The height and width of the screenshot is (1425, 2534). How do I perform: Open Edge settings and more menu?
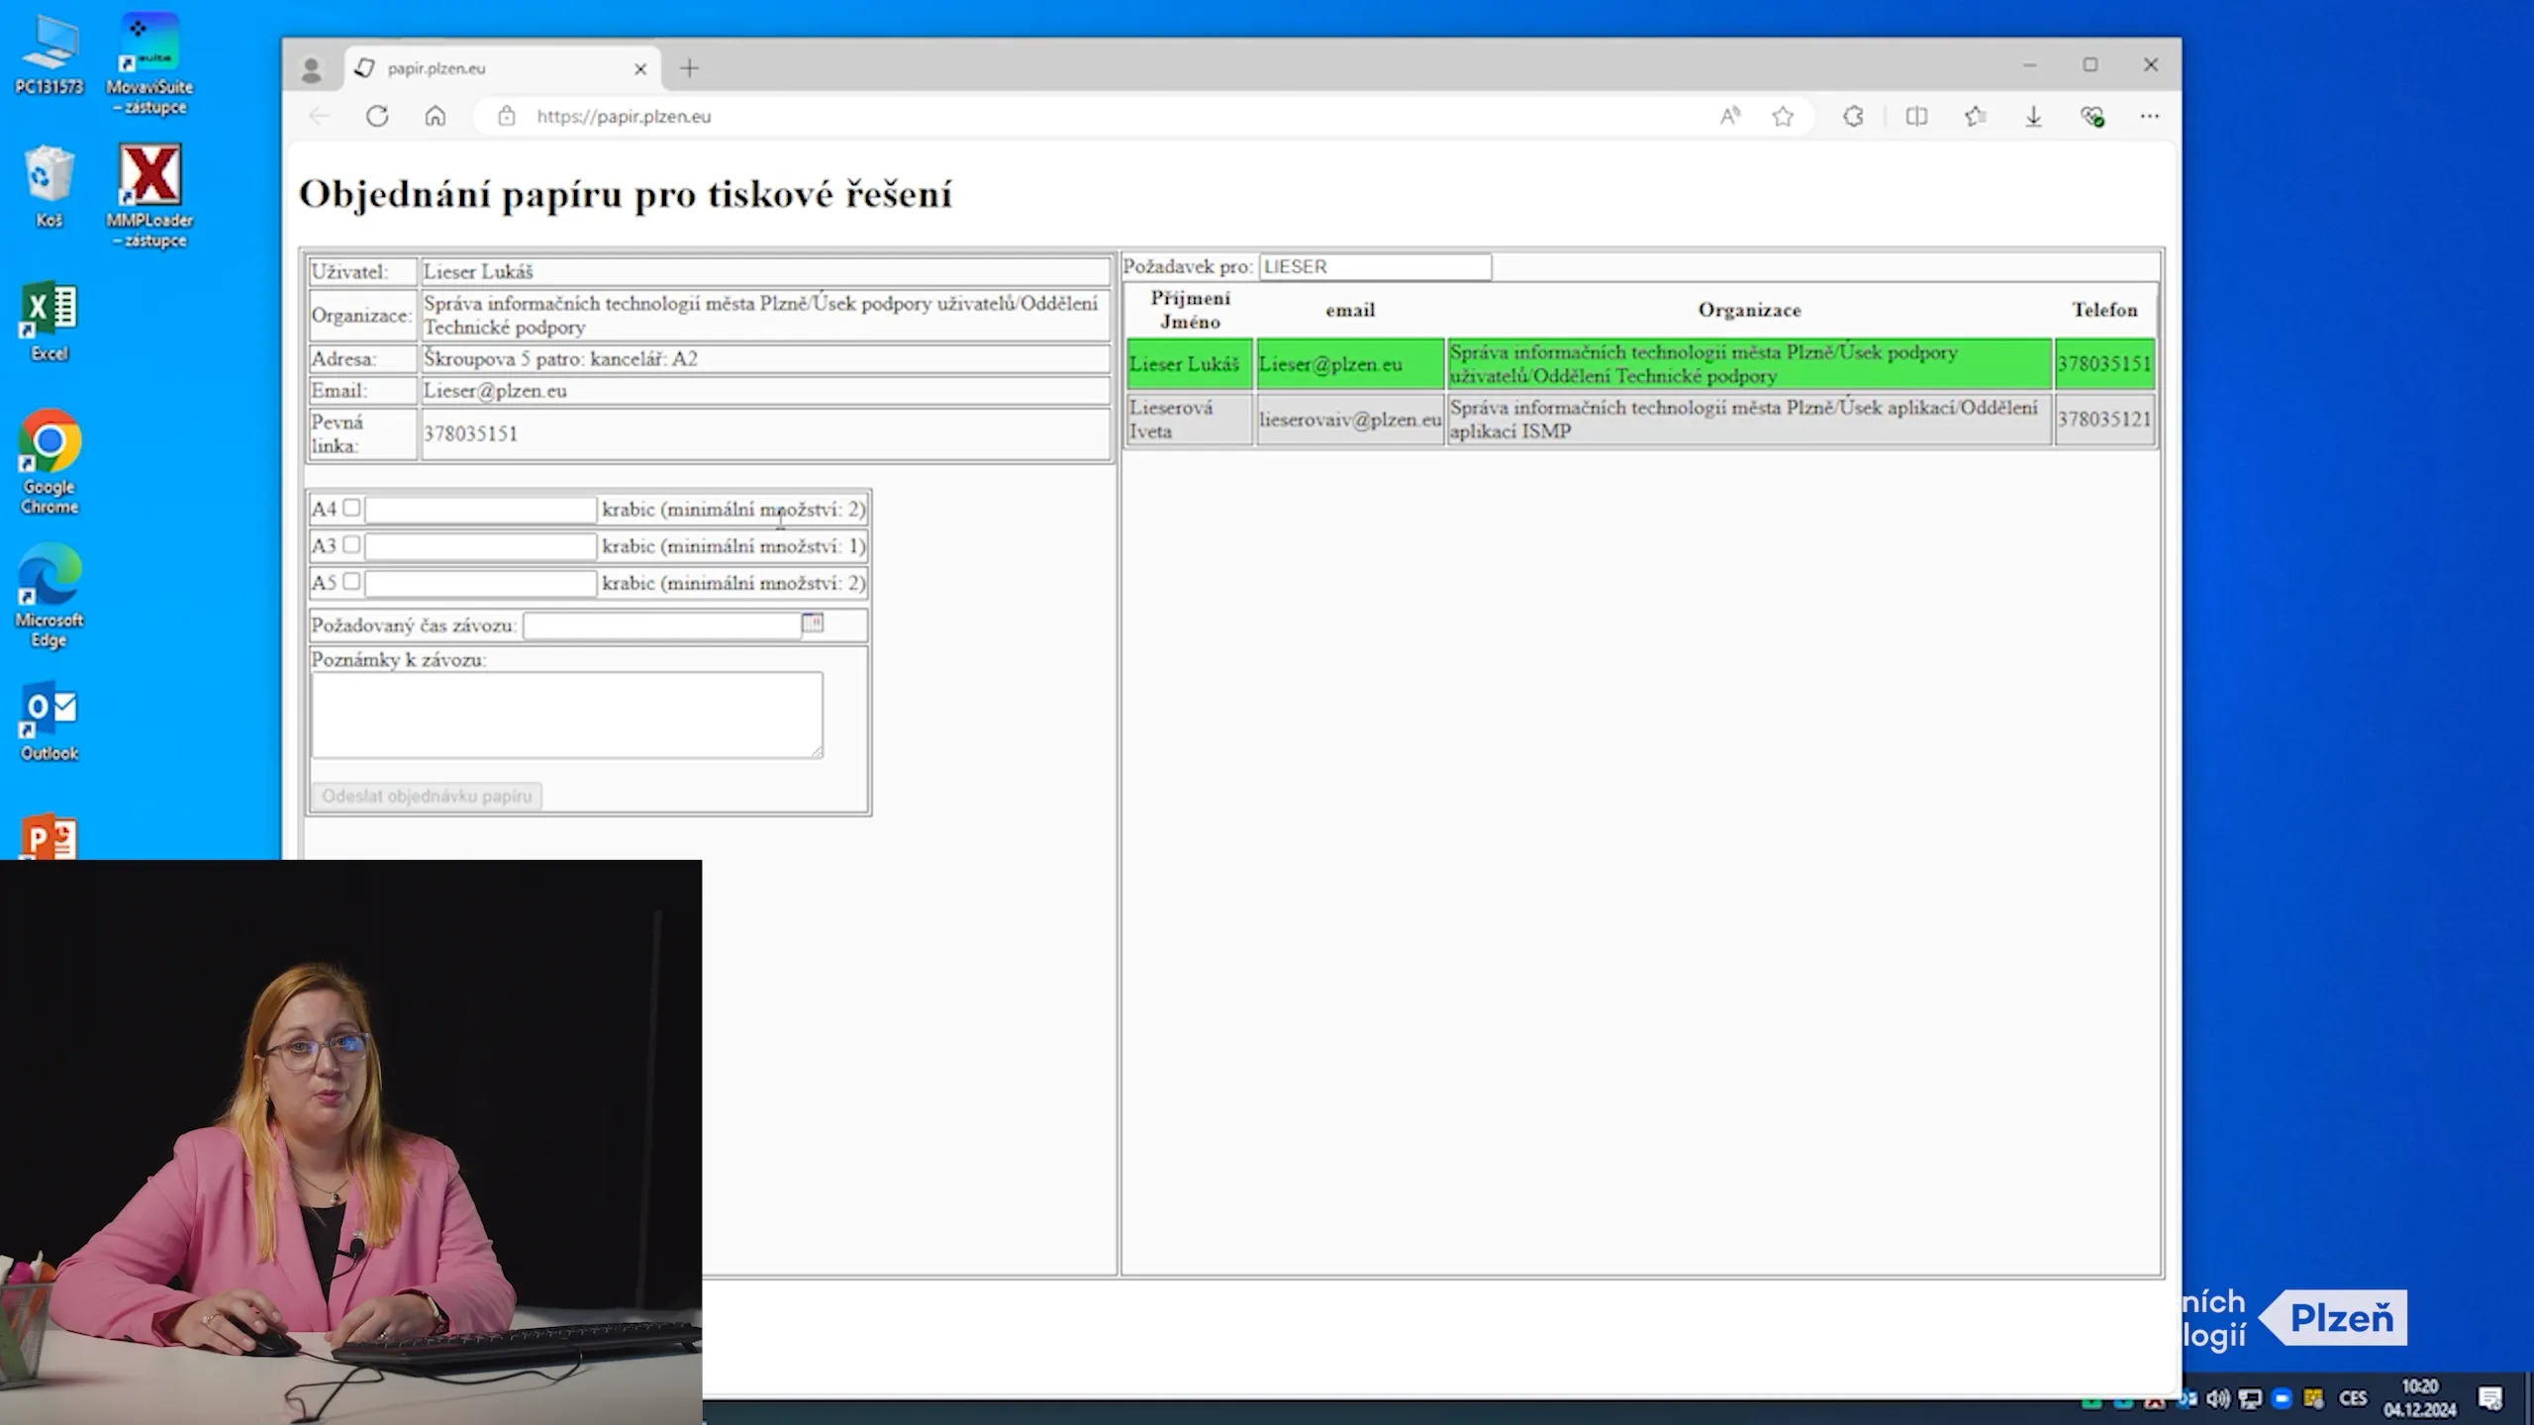coord(2149,116)
